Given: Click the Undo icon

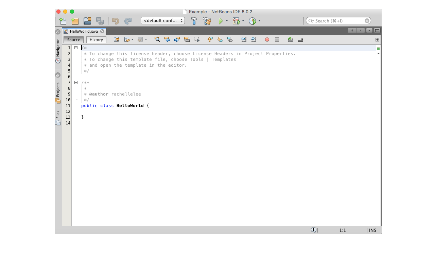Looking at the screenshot, I should (115, 21).
